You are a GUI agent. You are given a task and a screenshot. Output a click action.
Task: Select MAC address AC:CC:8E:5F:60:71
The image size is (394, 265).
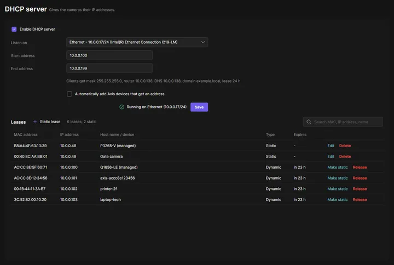click(x=31, y=167)
